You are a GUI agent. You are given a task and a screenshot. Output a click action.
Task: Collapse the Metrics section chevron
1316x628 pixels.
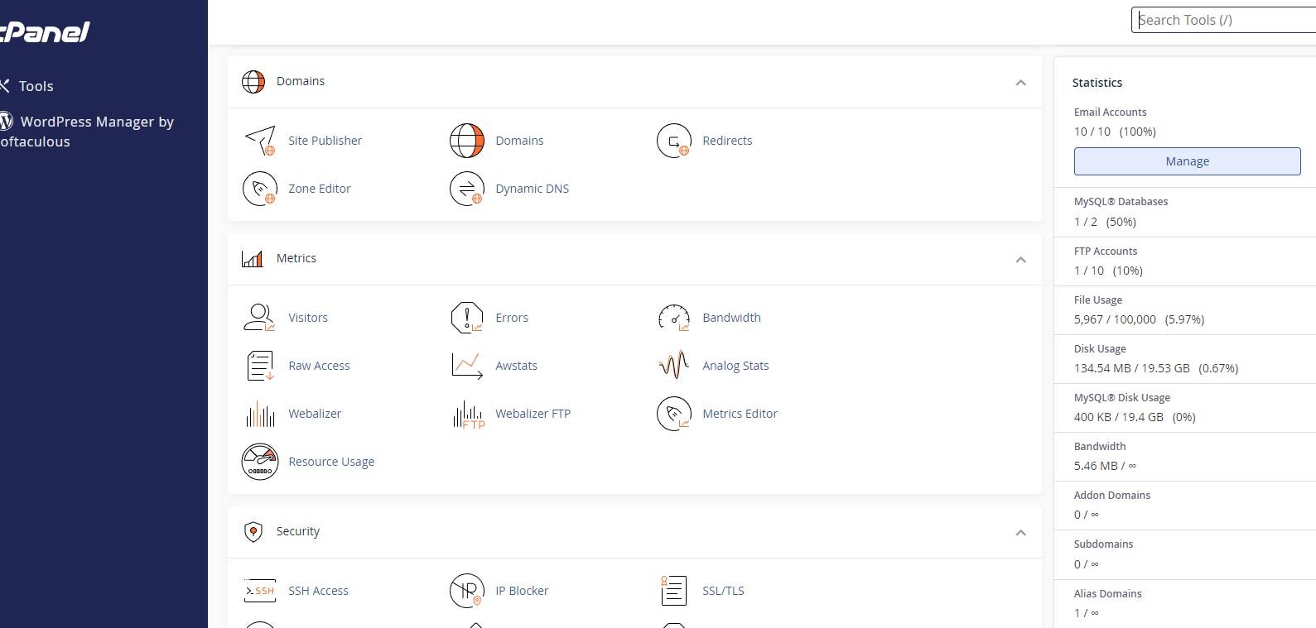coord(1020,260)
